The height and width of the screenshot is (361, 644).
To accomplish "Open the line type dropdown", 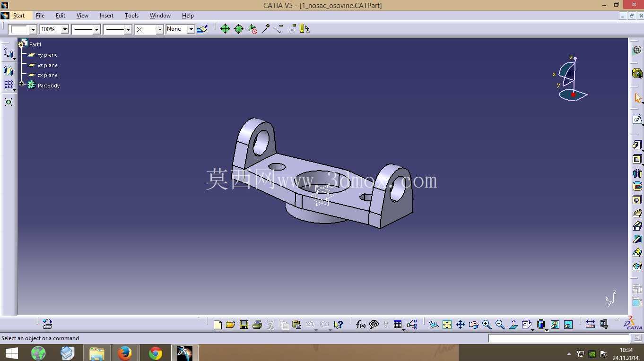I will (x=128, y=29).
